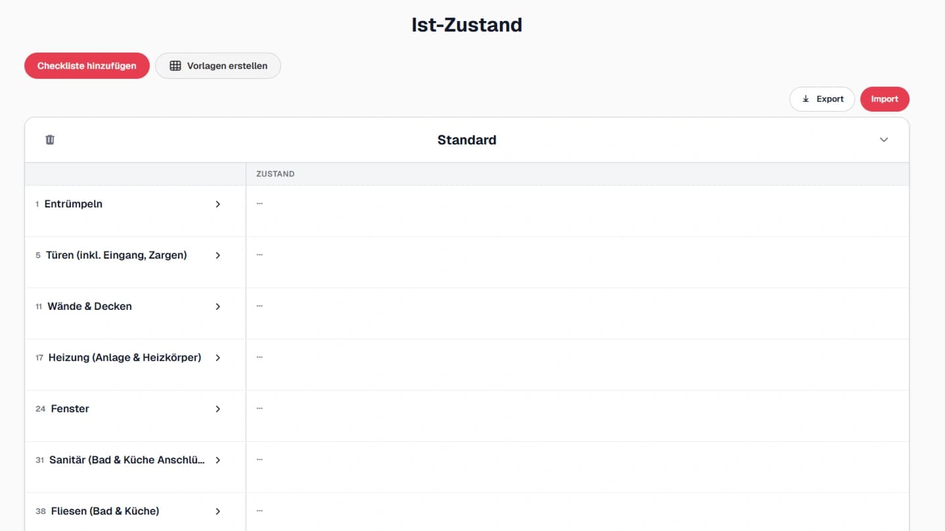Collapse the Standard checklist with chevron

884,140
